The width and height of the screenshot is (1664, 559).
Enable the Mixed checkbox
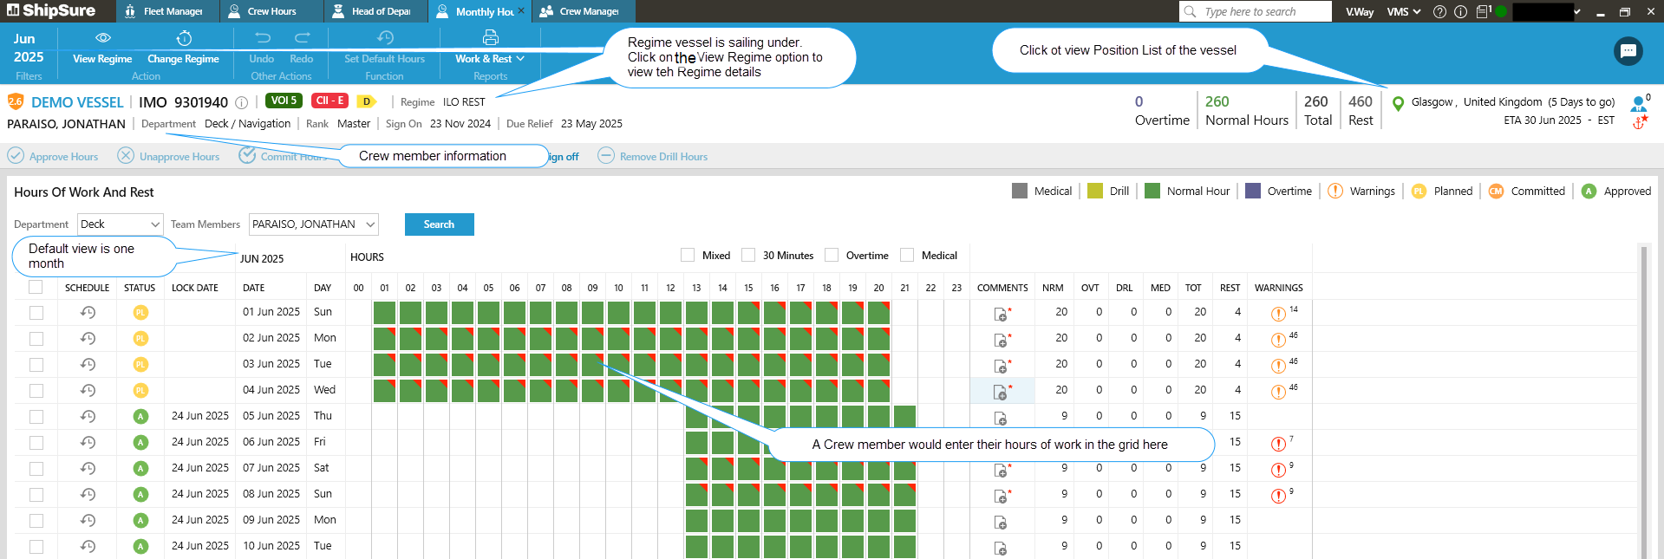pyautogui.click(x=688, y=255)
